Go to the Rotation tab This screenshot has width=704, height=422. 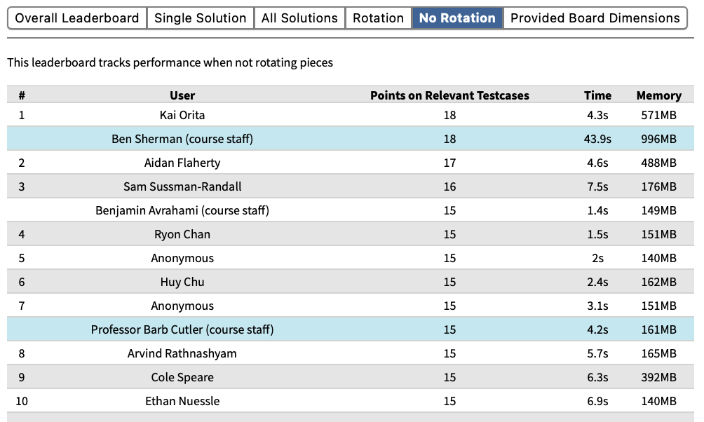click(378, 18)
